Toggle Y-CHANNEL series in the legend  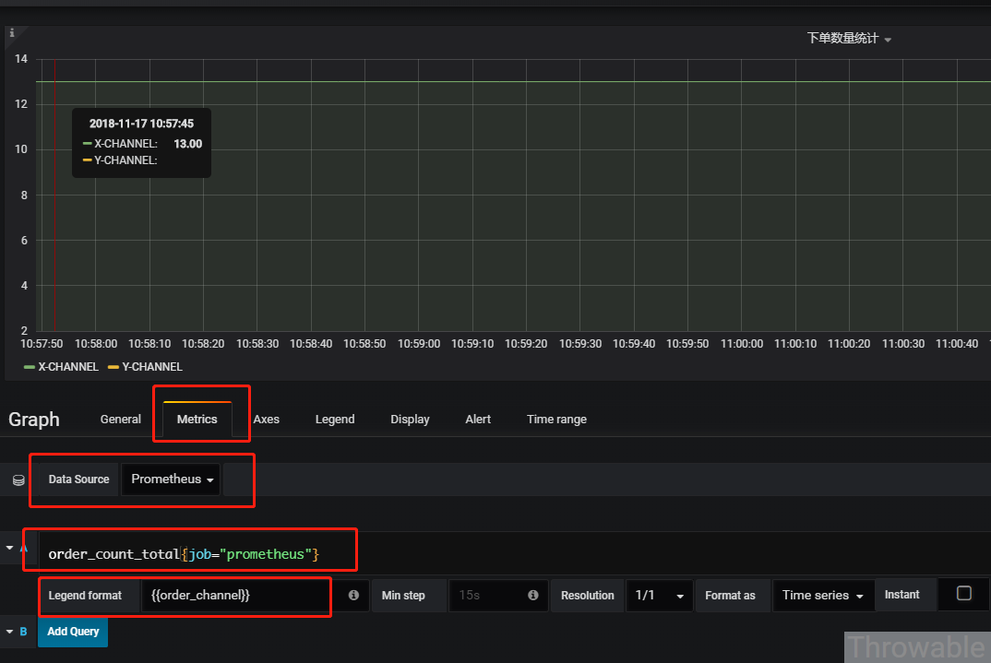[151, 367]
